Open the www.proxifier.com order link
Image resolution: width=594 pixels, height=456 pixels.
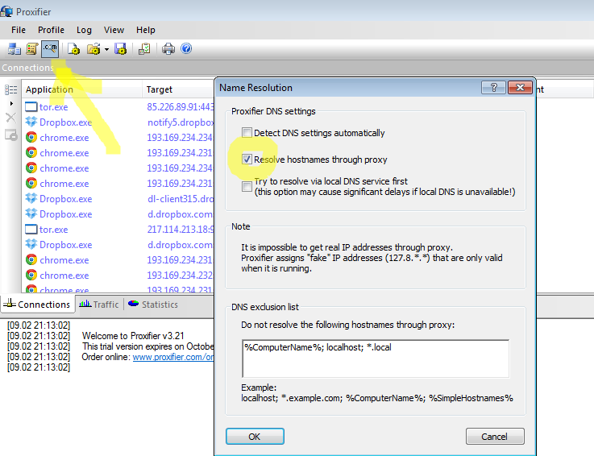click(172, 357)
